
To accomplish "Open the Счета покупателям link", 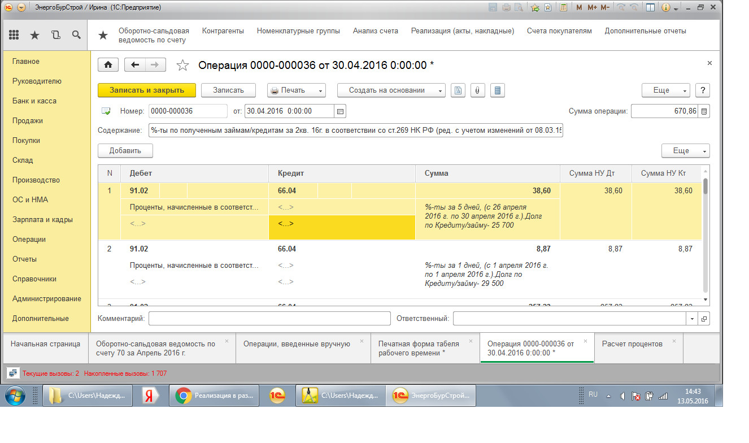I will pyautogui.click(x=559, y=31).
